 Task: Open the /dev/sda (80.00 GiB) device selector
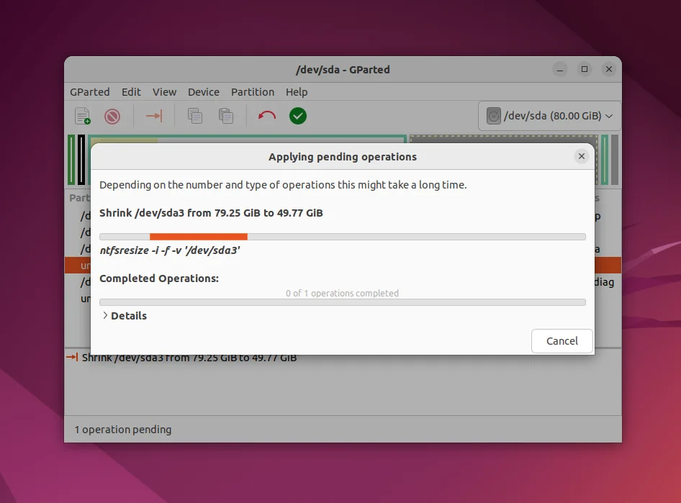coord(549,116)
